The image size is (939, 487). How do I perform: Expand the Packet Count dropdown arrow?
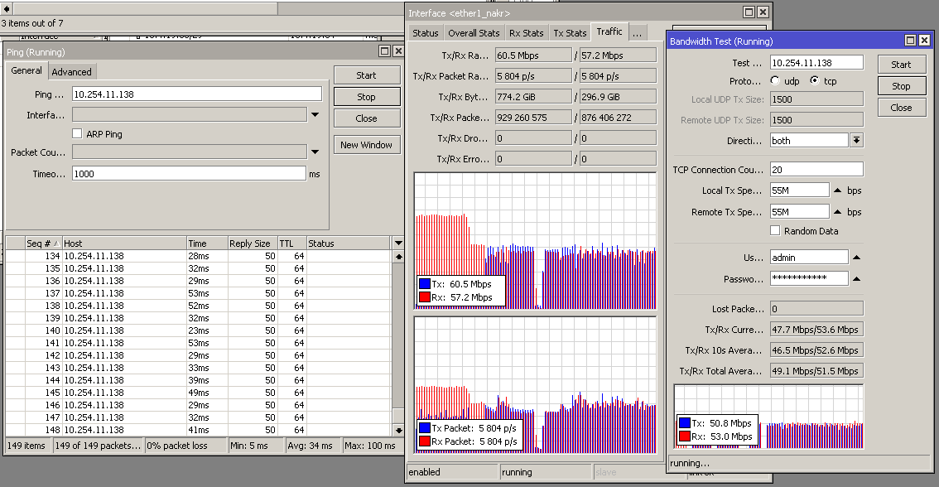click(315, 152)
